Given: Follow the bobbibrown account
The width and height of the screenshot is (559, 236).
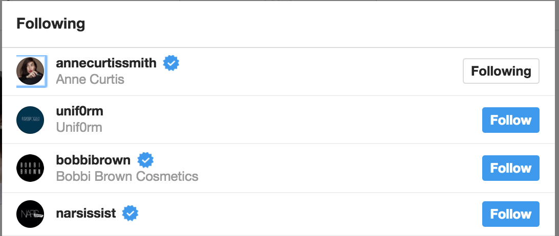Looking at the screenshot, I should click(510, 168).
